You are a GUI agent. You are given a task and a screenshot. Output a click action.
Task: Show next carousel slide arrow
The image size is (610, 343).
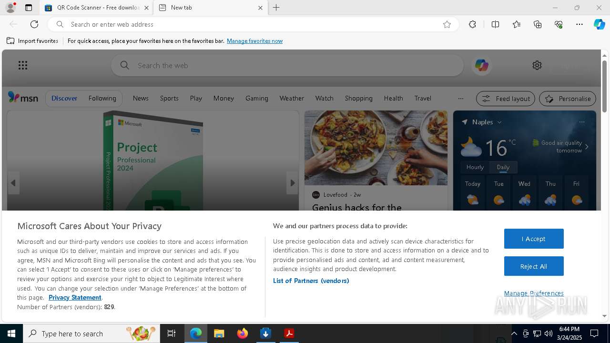tap(293, 183)
